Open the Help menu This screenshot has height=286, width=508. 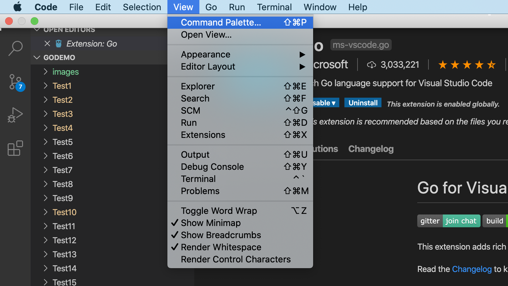click(358, 7)
